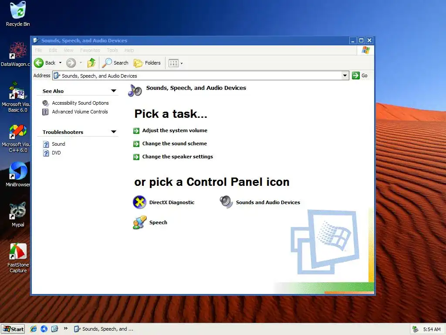Image resolution: width=446 pixels, height=335 pixels.
Task: Open Advanced Volume Controls link
Action: coord(80,112)
